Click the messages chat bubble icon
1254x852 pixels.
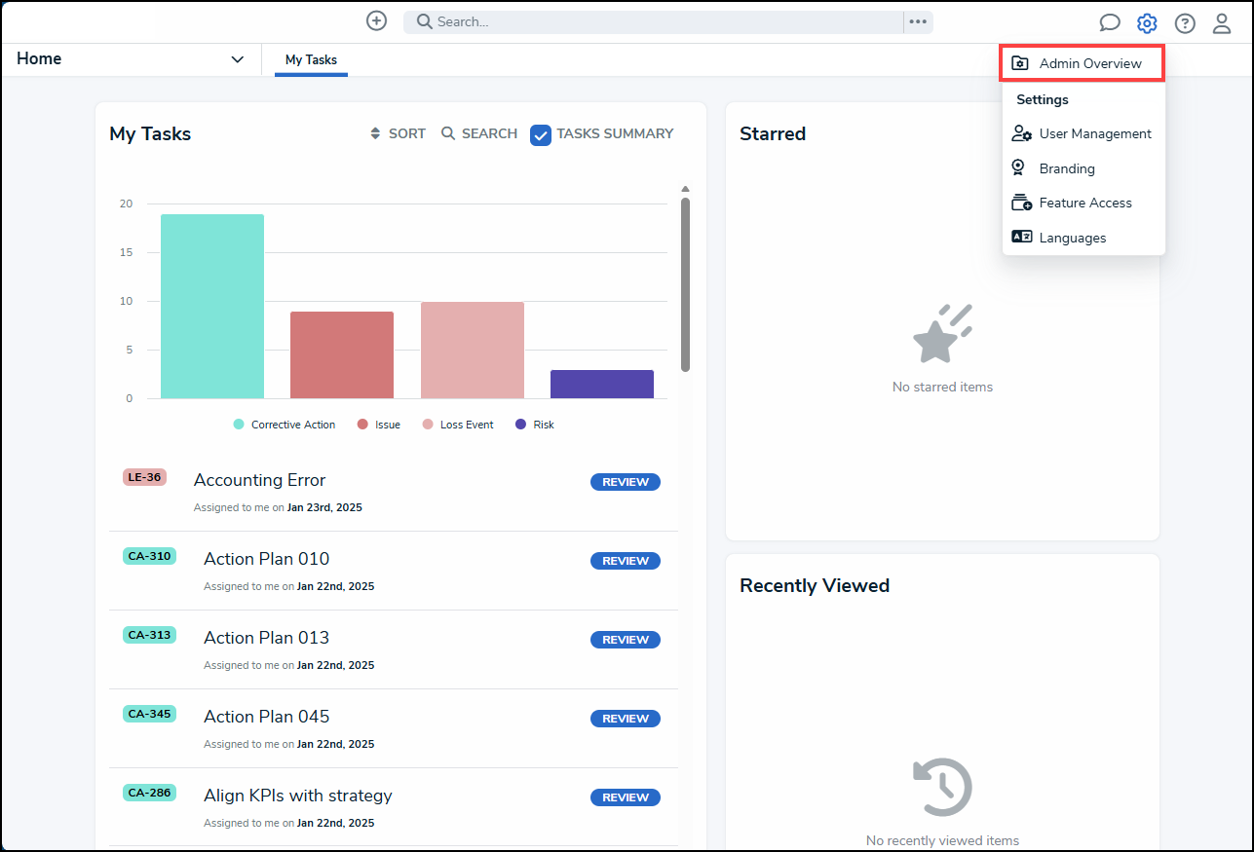(1110, 22)
